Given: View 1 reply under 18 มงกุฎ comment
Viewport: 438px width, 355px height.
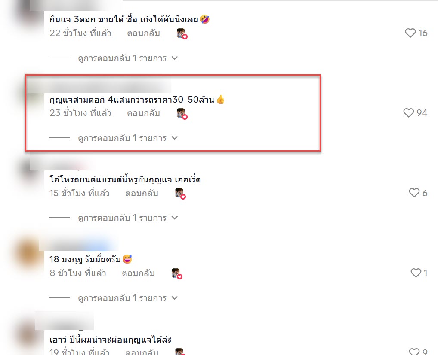Looking at the screenshot, I should [x=128, y=298].
